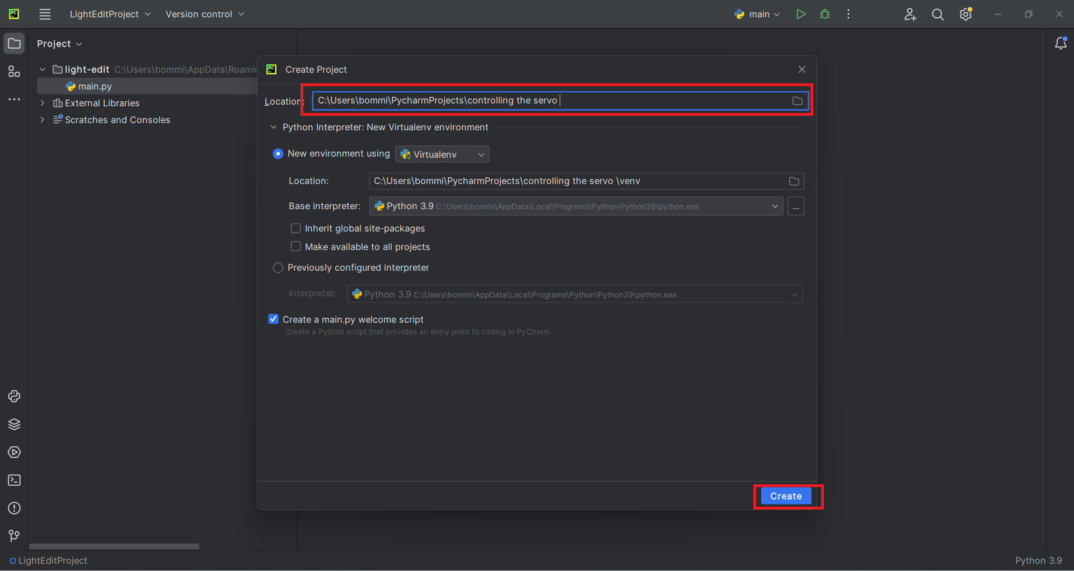The width and height of the screenshot is (1074, 571).
Task: Open IDE settings gear icon
Action: (966, 14)
